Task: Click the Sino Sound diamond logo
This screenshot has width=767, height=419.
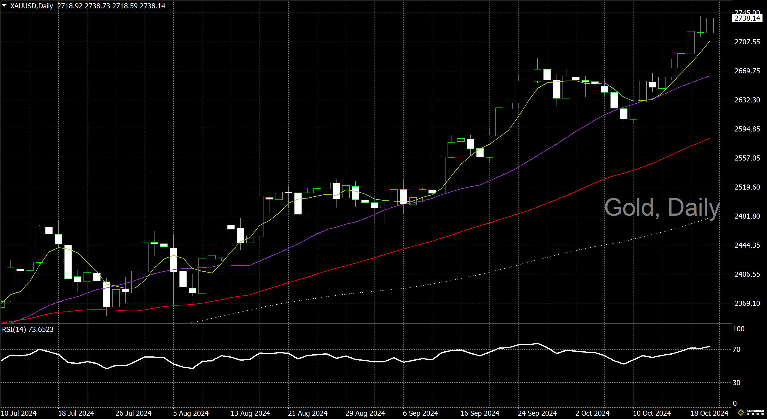Action: click(741, 413)
